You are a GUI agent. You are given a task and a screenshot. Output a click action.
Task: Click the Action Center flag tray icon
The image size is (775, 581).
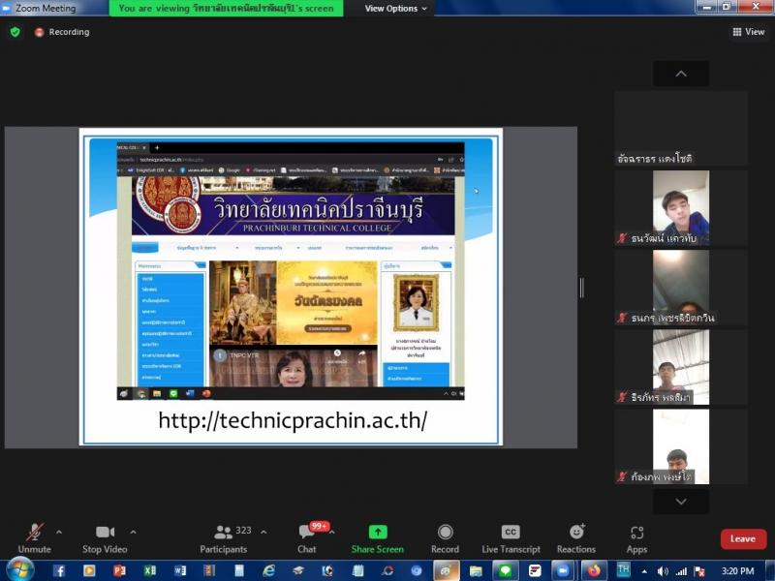pyautogui.click(x=699, y=571)
